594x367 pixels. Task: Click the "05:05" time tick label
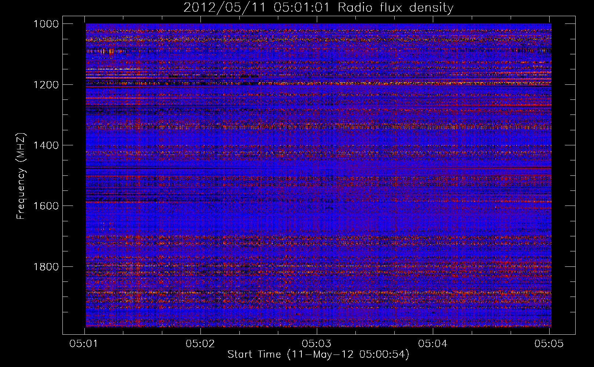(x=549, y=344)
